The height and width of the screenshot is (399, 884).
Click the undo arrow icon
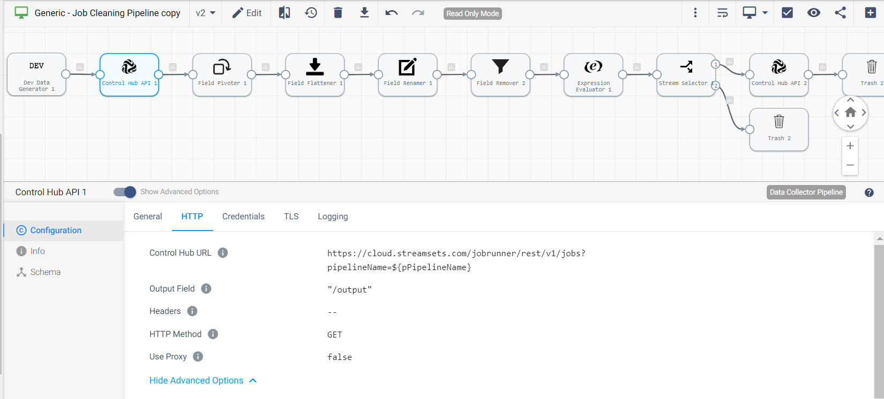[x=392, y=13]
